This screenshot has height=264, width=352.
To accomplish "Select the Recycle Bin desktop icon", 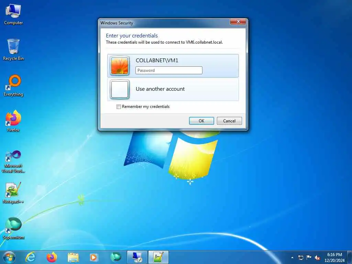I will (x=13, y=50).
